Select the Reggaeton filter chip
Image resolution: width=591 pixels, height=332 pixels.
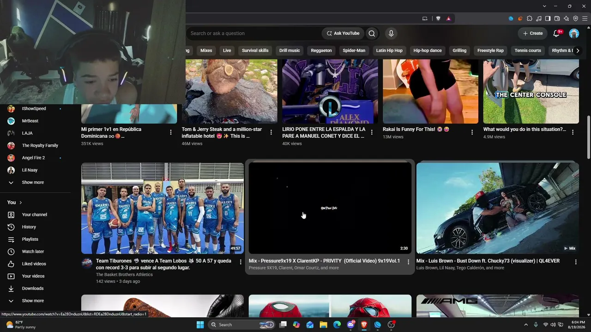coord(321,51)
